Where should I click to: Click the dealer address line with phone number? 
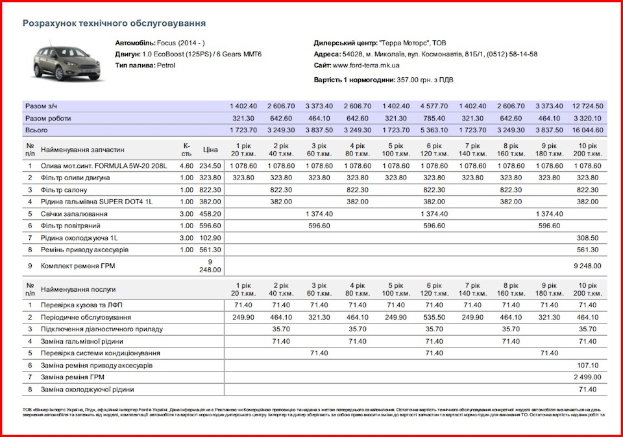tap(426, 54)
